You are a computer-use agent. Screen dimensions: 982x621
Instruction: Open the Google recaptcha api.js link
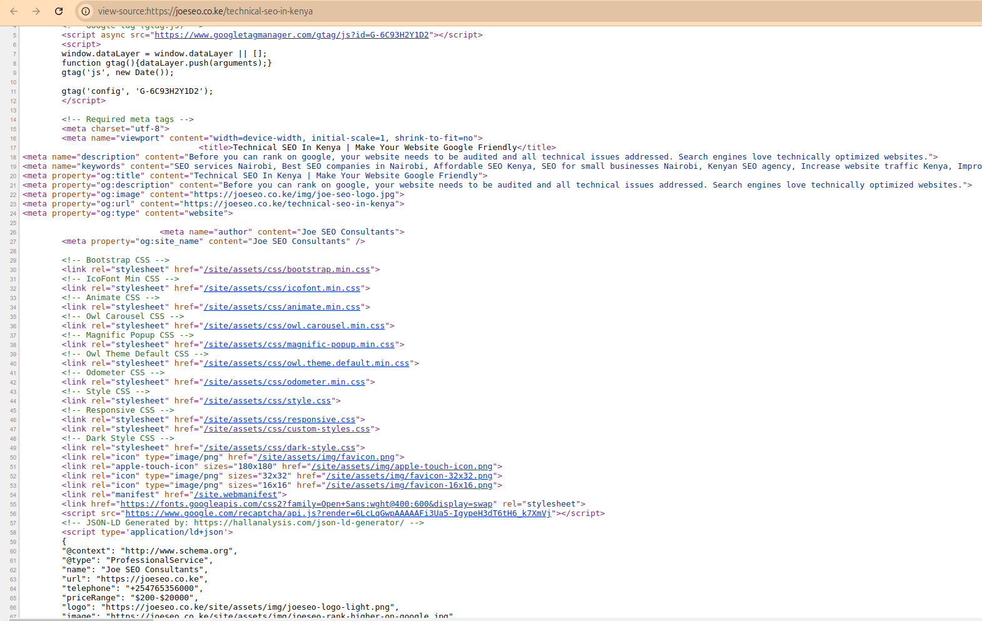point(338,513)
